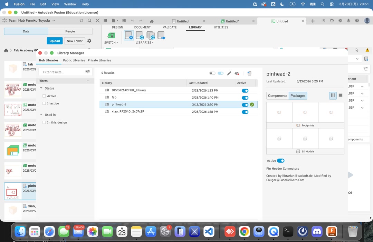Open the LIBRARIES dropdown
Screen dimensions: 373x242
click(x=144, y=42)
